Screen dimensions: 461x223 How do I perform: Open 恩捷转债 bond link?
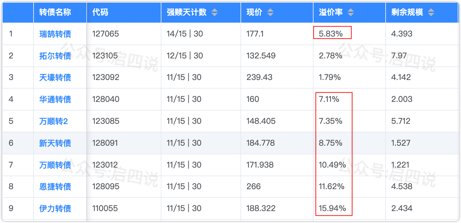click(x=55, y=187)
